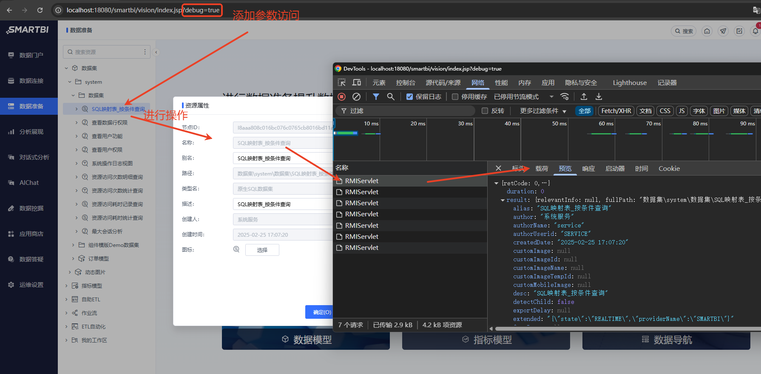Click the notification bell icon
This screenshot has height=374, width=761.
pos(755,31)
